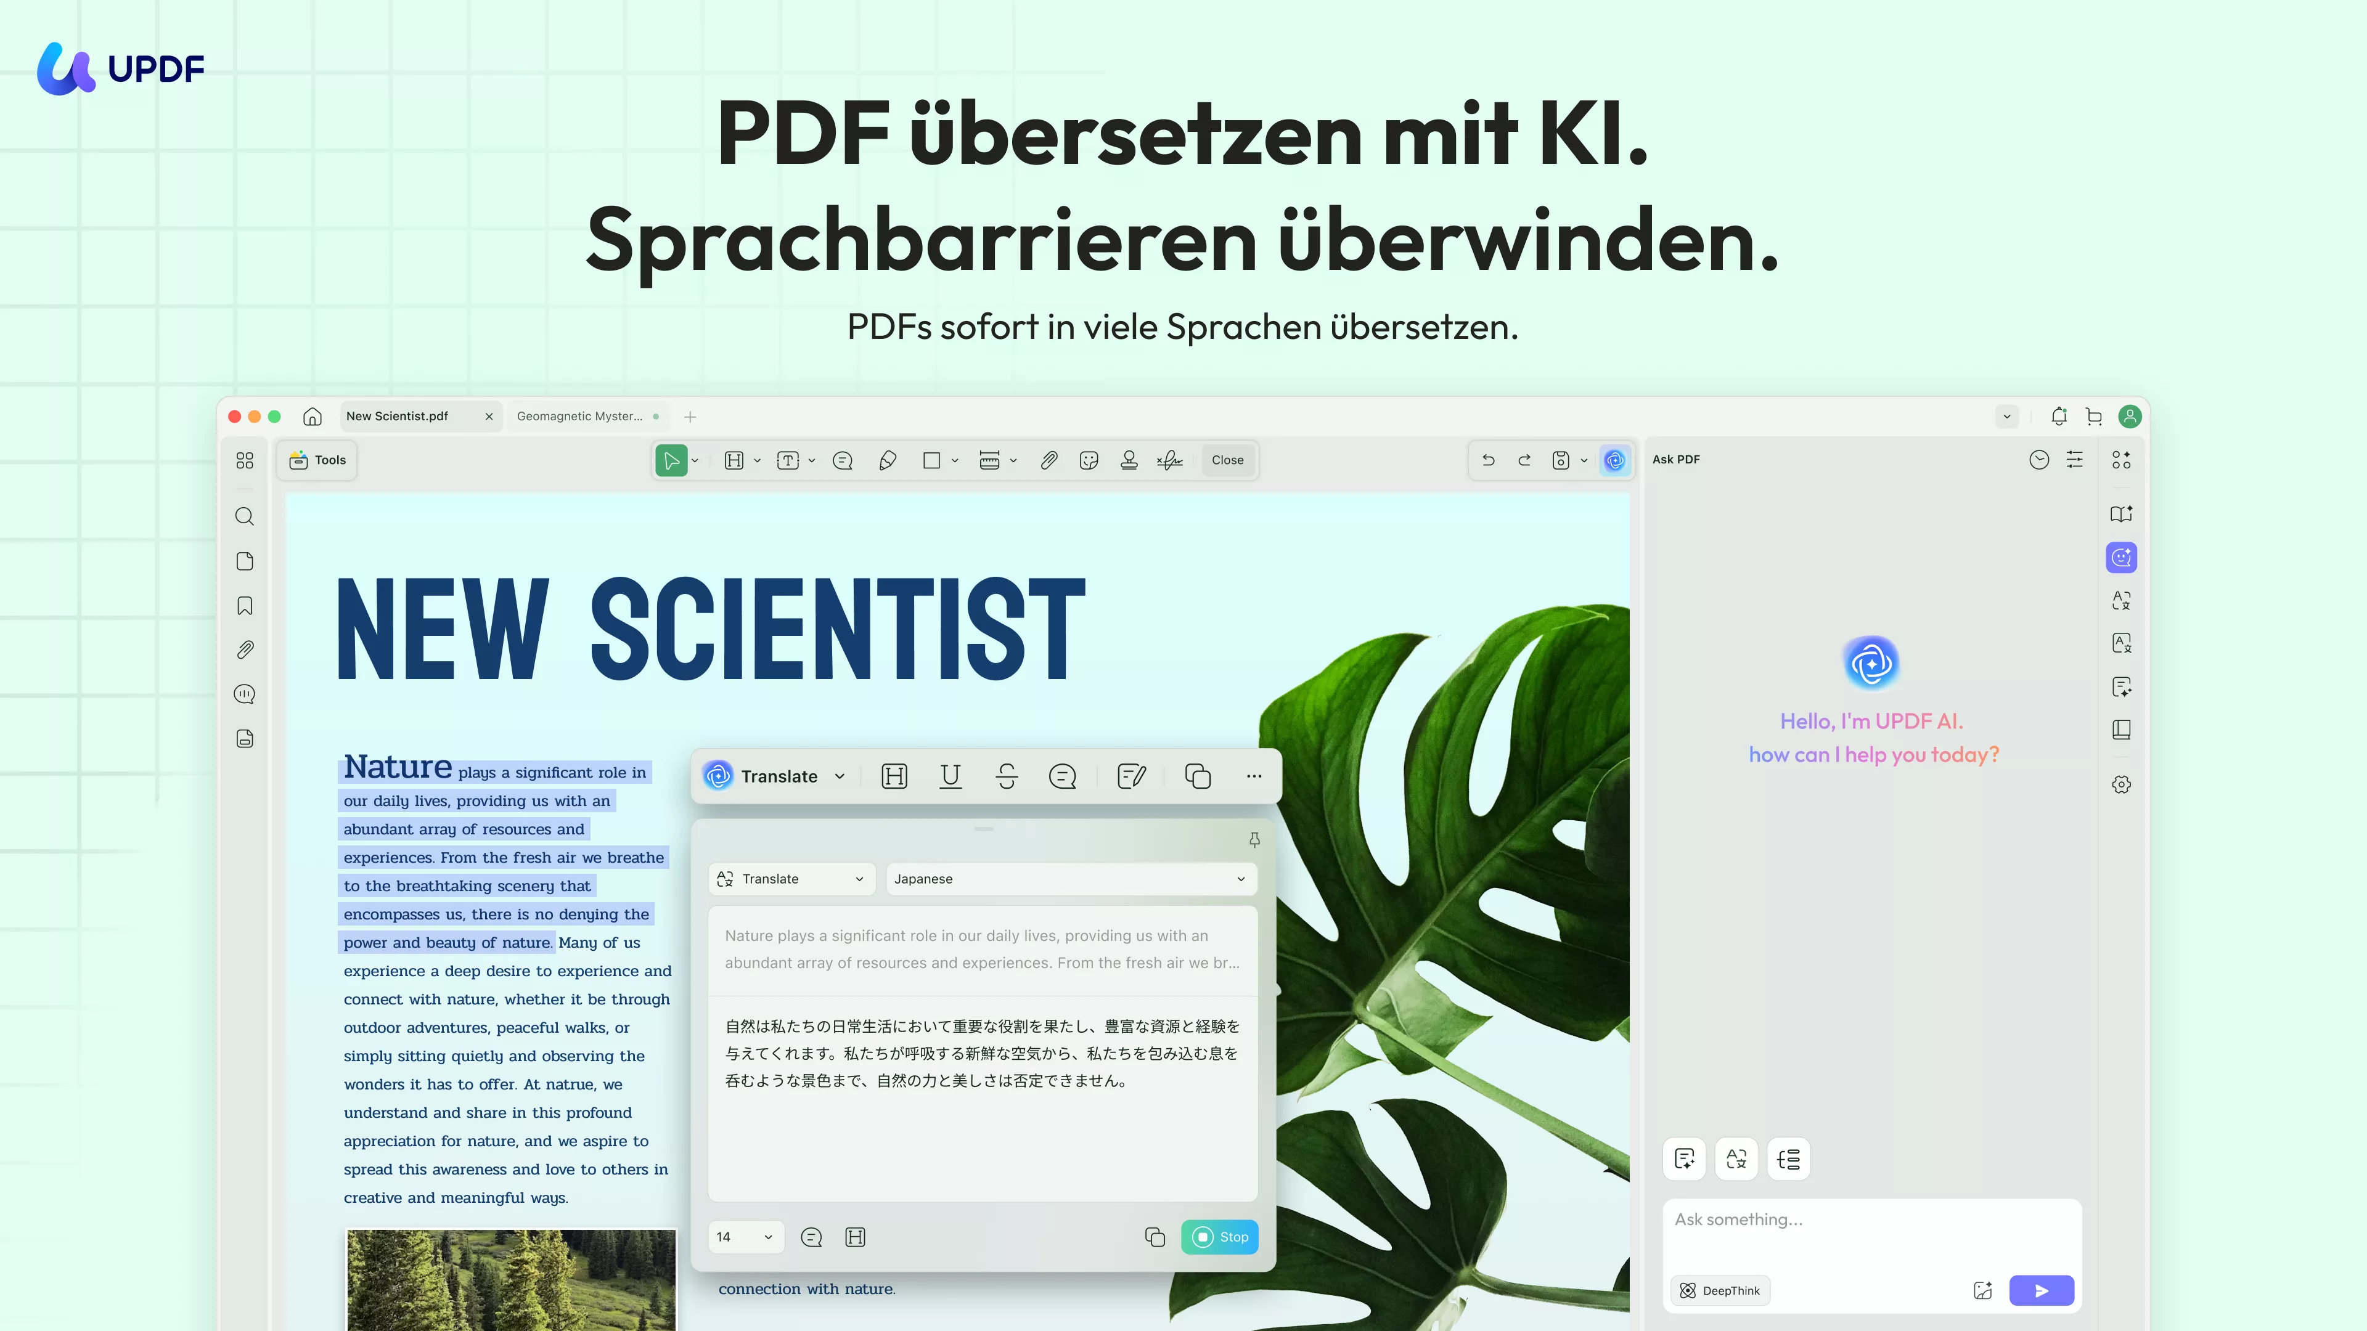Viewport: 2367px width, 1331px height.
Task: Open the sticker tool in the toolbar
Action: pyautogui.click(x=1089, y=460)
